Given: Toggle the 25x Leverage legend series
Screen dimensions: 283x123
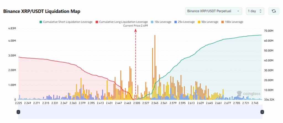Looking at the screenshot, I should pyautogui.click(x=184, y=22).
